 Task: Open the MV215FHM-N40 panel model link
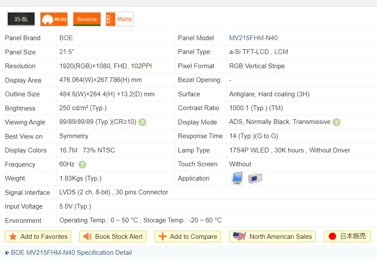(253, 38)
